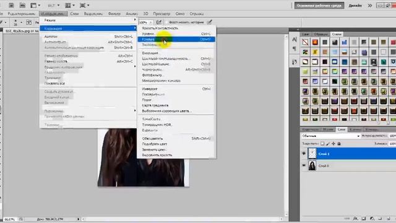Click the 66.67% zoom field in status bar
The image size is (396, 223).
coord(10,219)
